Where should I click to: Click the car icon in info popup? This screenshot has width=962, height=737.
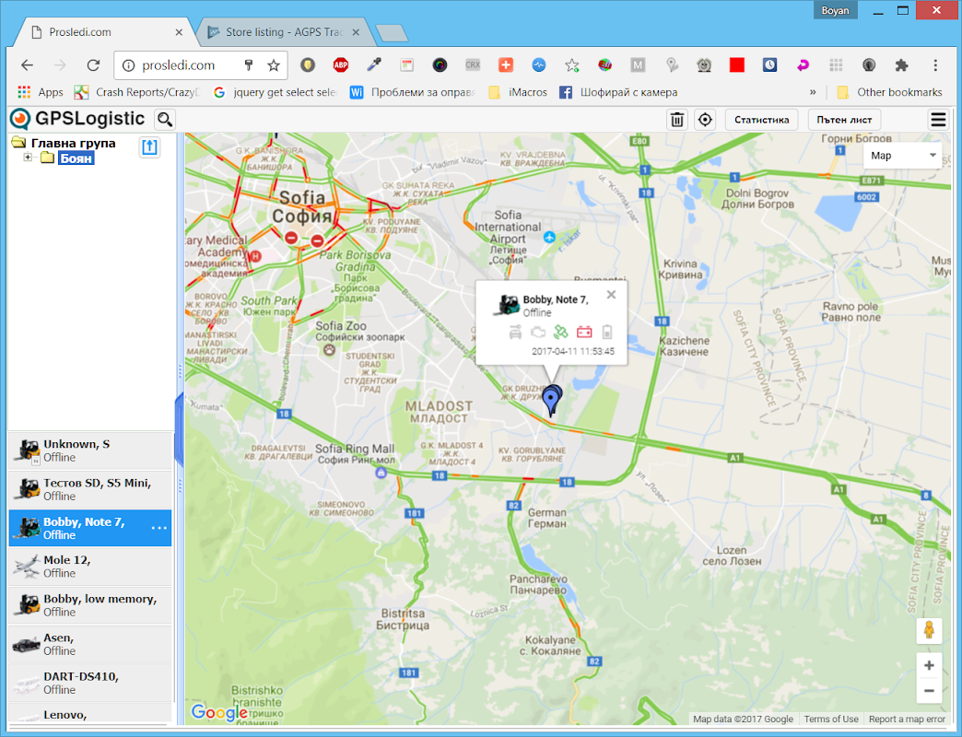click(515, 333)
